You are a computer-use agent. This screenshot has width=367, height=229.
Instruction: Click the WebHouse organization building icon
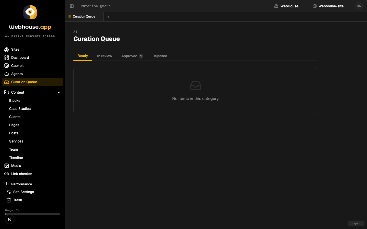(x=276, y=6)
